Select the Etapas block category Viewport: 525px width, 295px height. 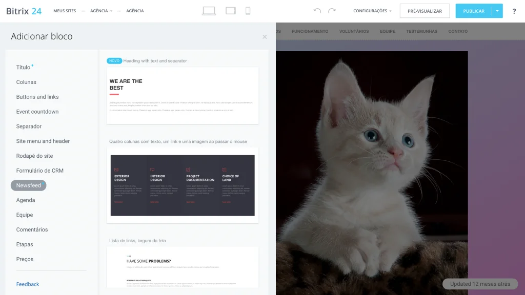(25, 244)
